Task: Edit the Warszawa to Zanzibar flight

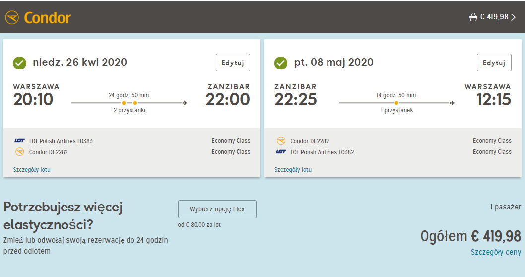Action: [233, 63]
